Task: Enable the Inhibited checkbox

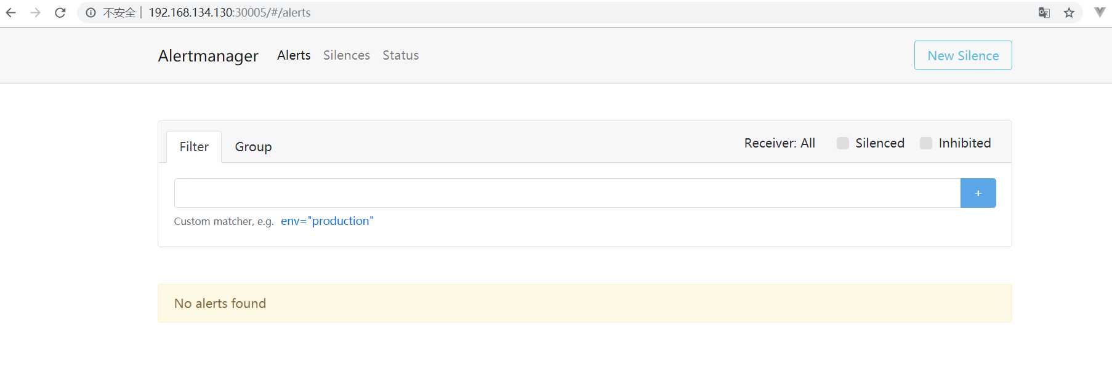Action: (926, 143)
